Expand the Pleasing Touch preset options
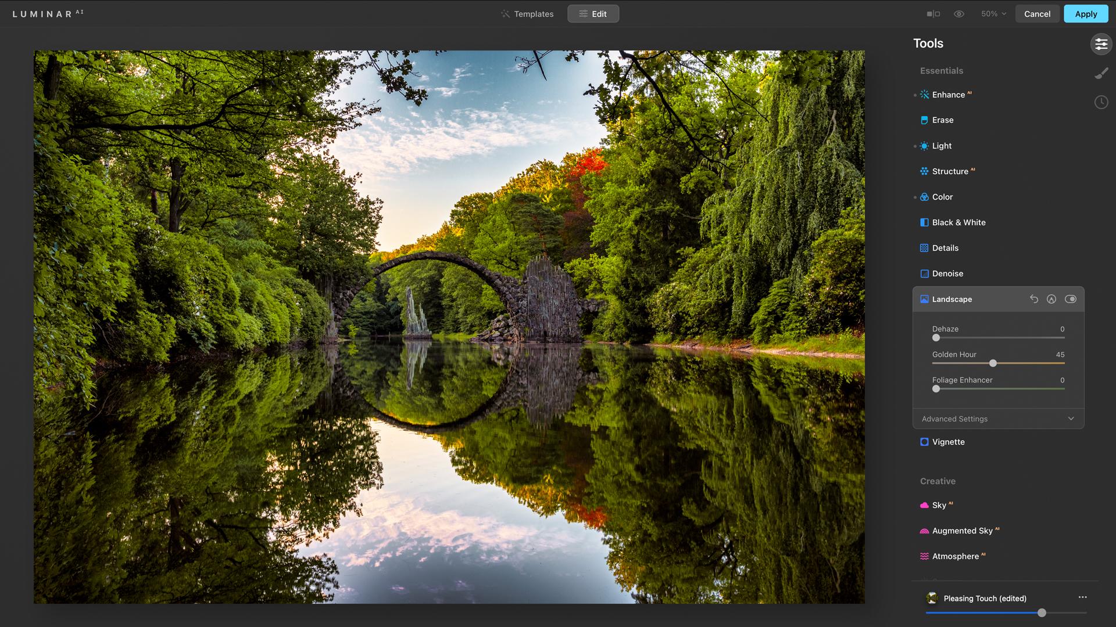Viewport: 1116px width, 627px height. coord(1081,598)
